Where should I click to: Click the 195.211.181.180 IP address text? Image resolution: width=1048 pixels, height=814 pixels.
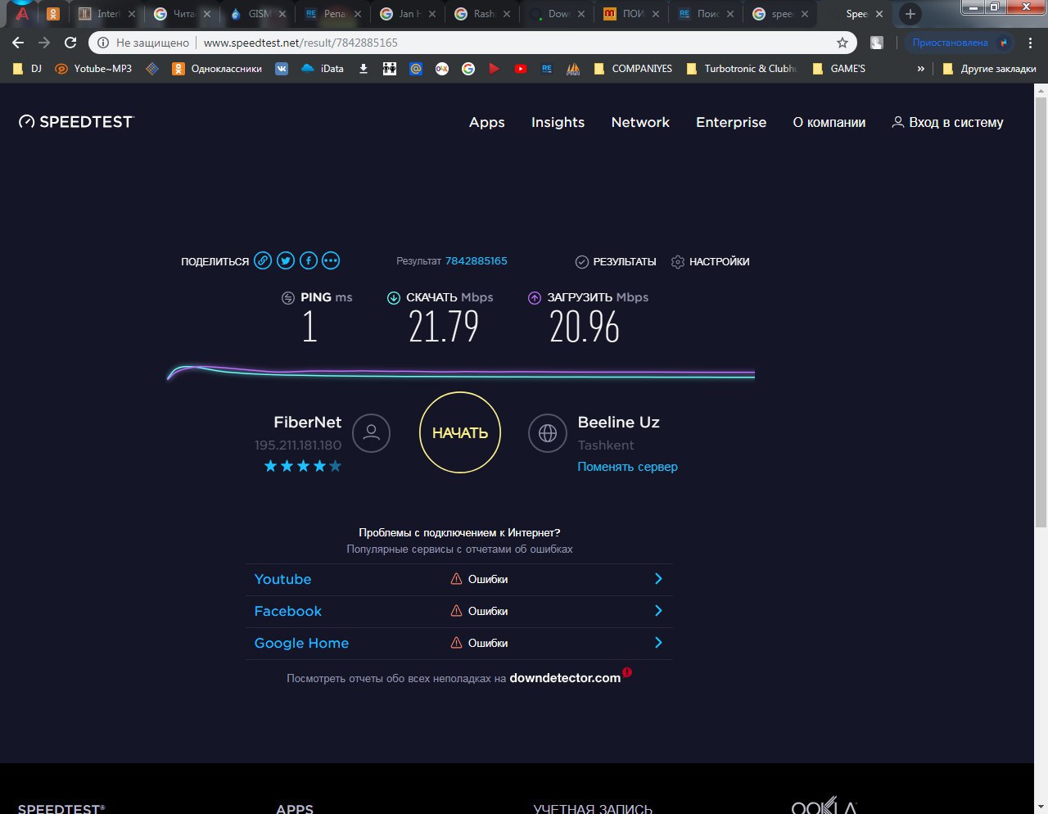[298, 445]
